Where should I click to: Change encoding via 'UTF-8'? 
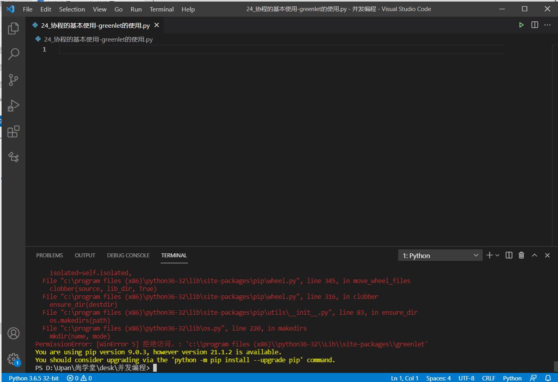point(466,378)
